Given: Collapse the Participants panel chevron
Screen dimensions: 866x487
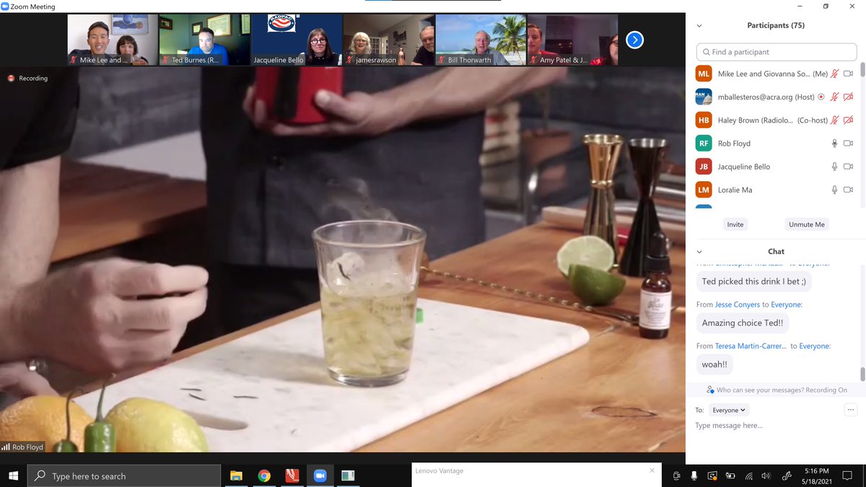Looking at the screenshot, I should tap(699, 25).
